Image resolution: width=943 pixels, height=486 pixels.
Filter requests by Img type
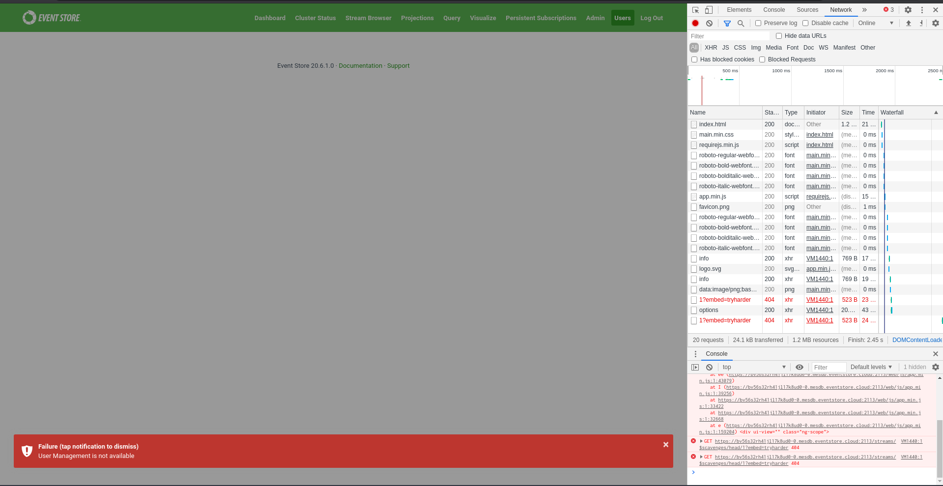coord(756,48)
